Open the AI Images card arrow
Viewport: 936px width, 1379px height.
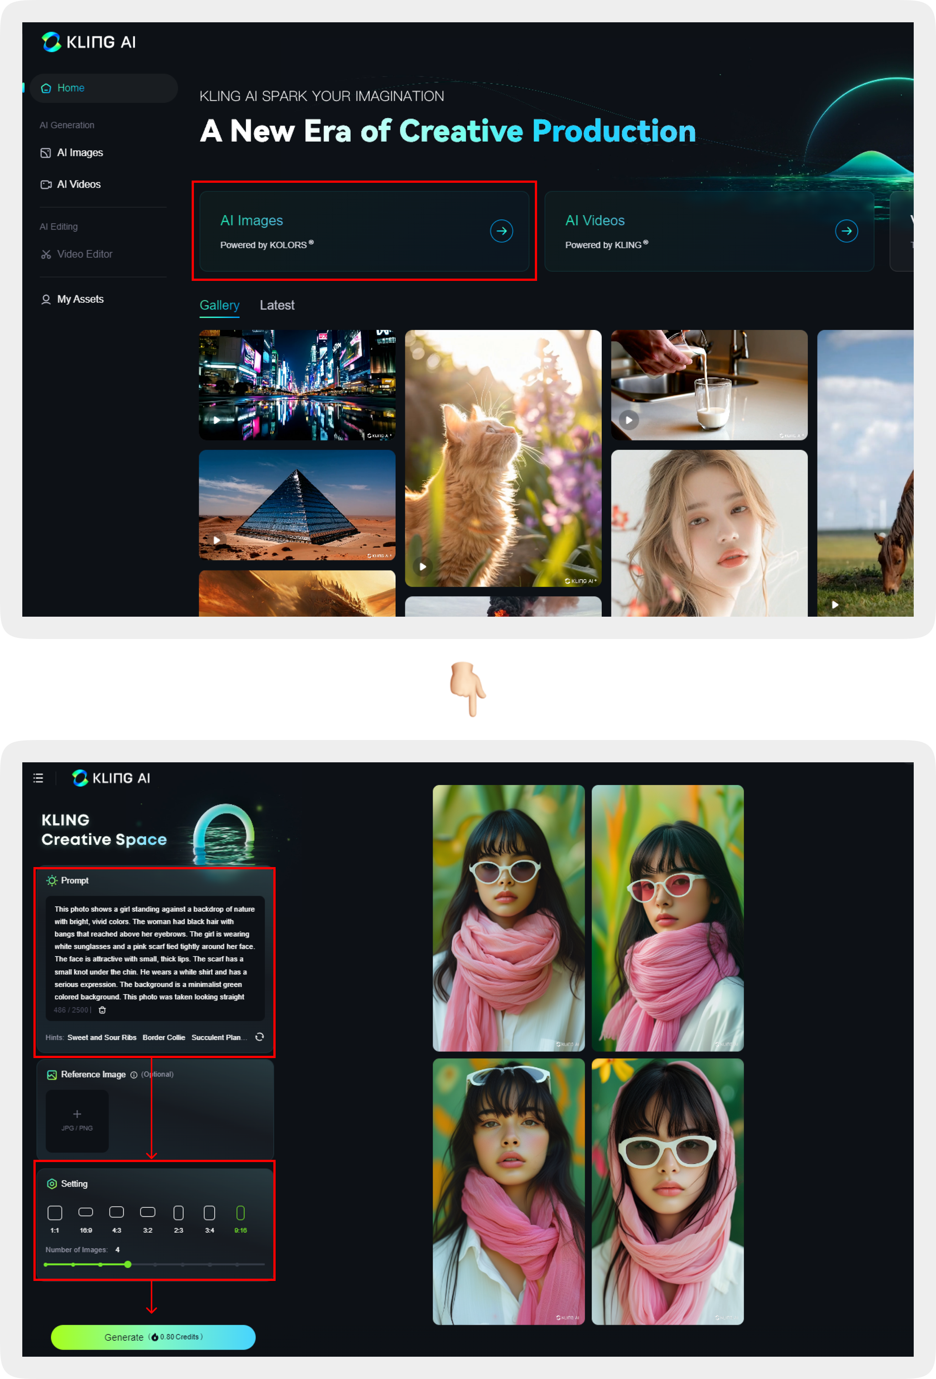[x=501, y=231]
